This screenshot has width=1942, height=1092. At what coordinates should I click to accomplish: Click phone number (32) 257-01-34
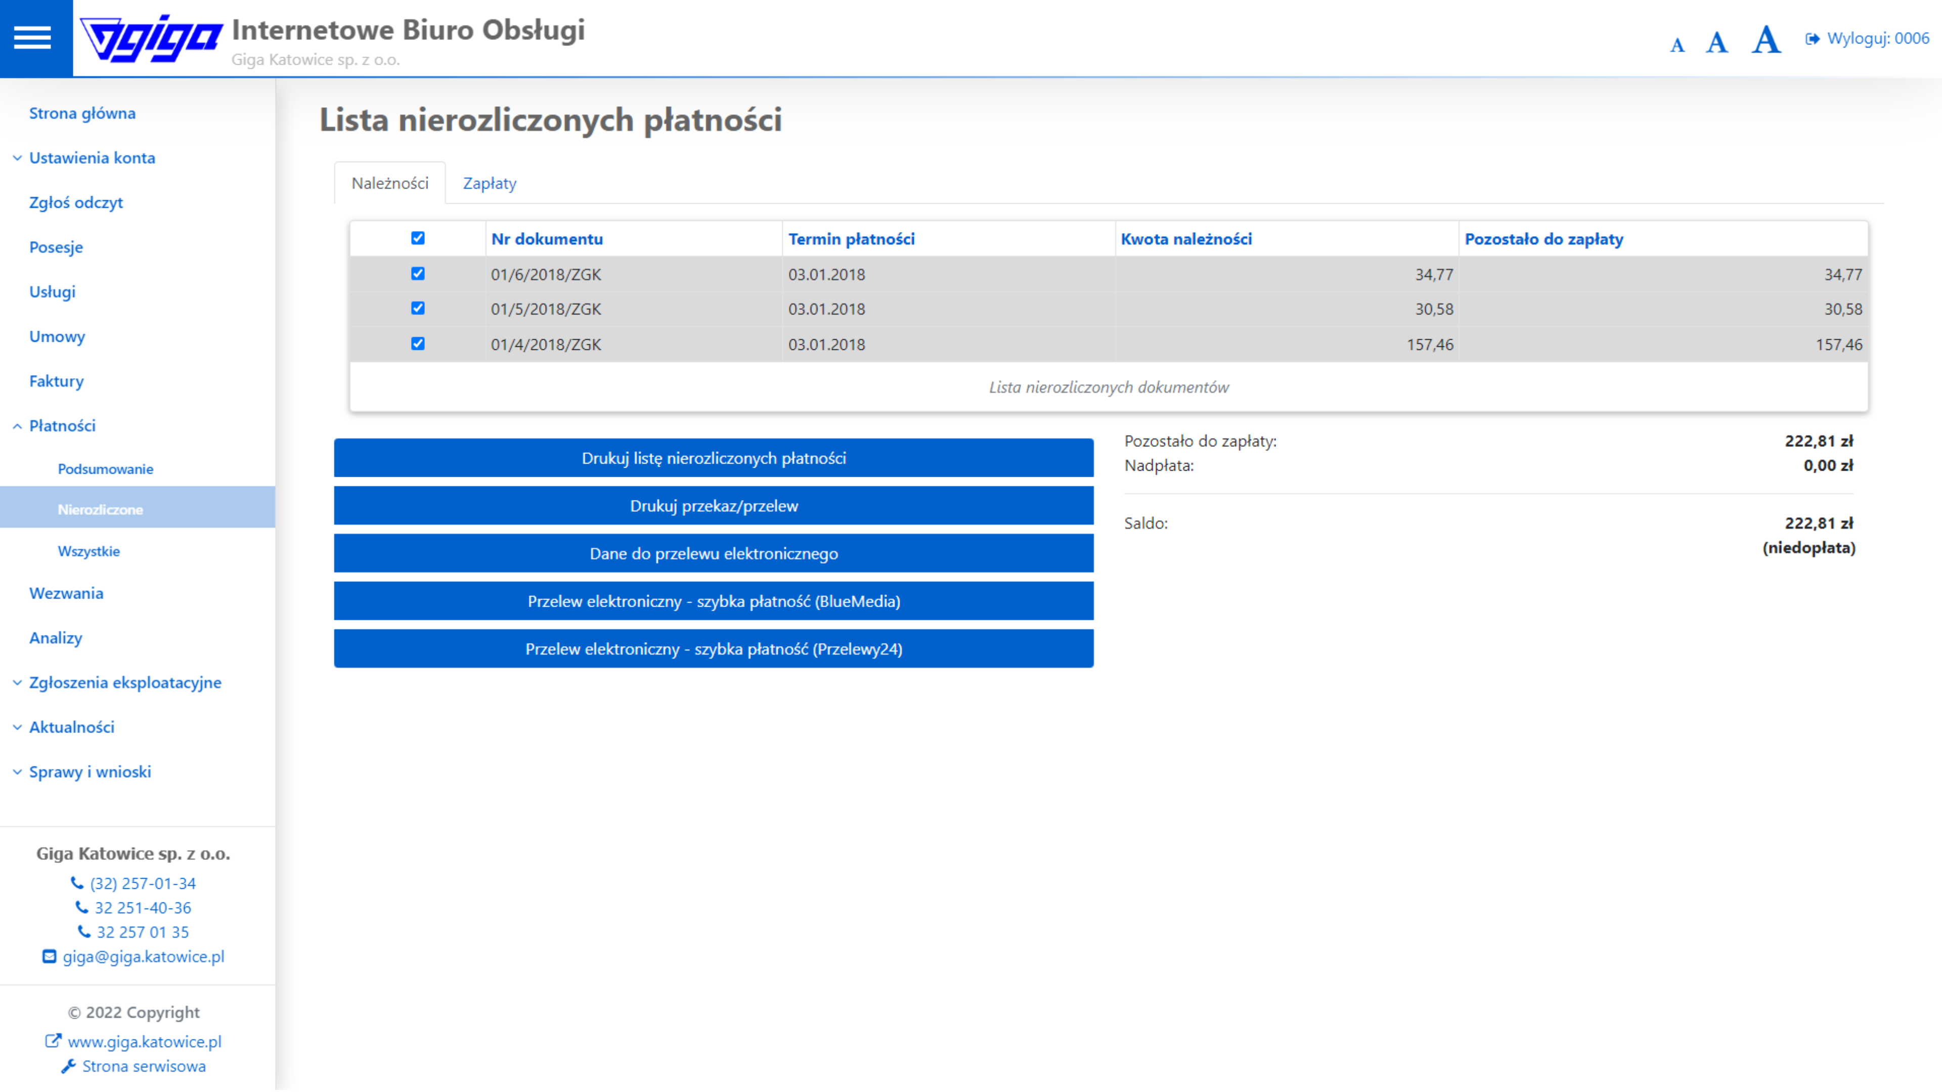[143, 883]
